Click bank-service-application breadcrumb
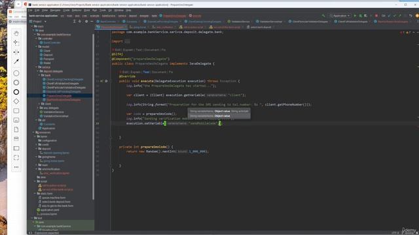This screenshot has height=235, width=419. [43, 16]
